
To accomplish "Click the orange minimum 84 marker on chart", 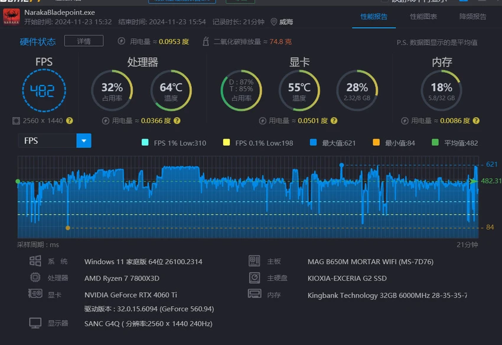I will (68, 227).
